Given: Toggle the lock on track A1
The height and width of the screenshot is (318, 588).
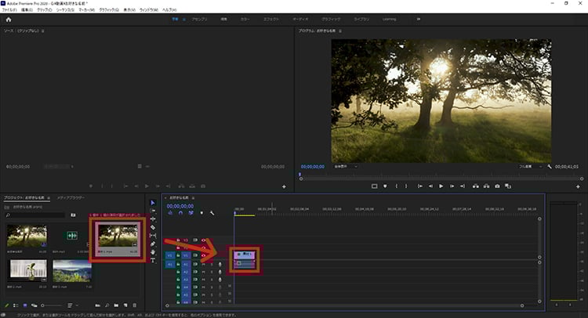Looking at the screenshot, I should pos(178,265).
